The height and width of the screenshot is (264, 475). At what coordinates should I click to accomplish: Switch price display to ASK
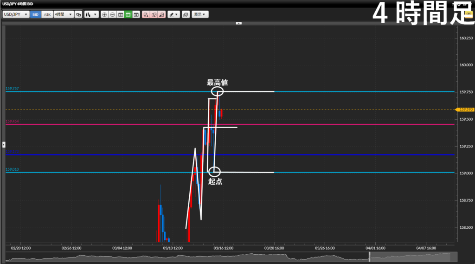tap(47, 14)
